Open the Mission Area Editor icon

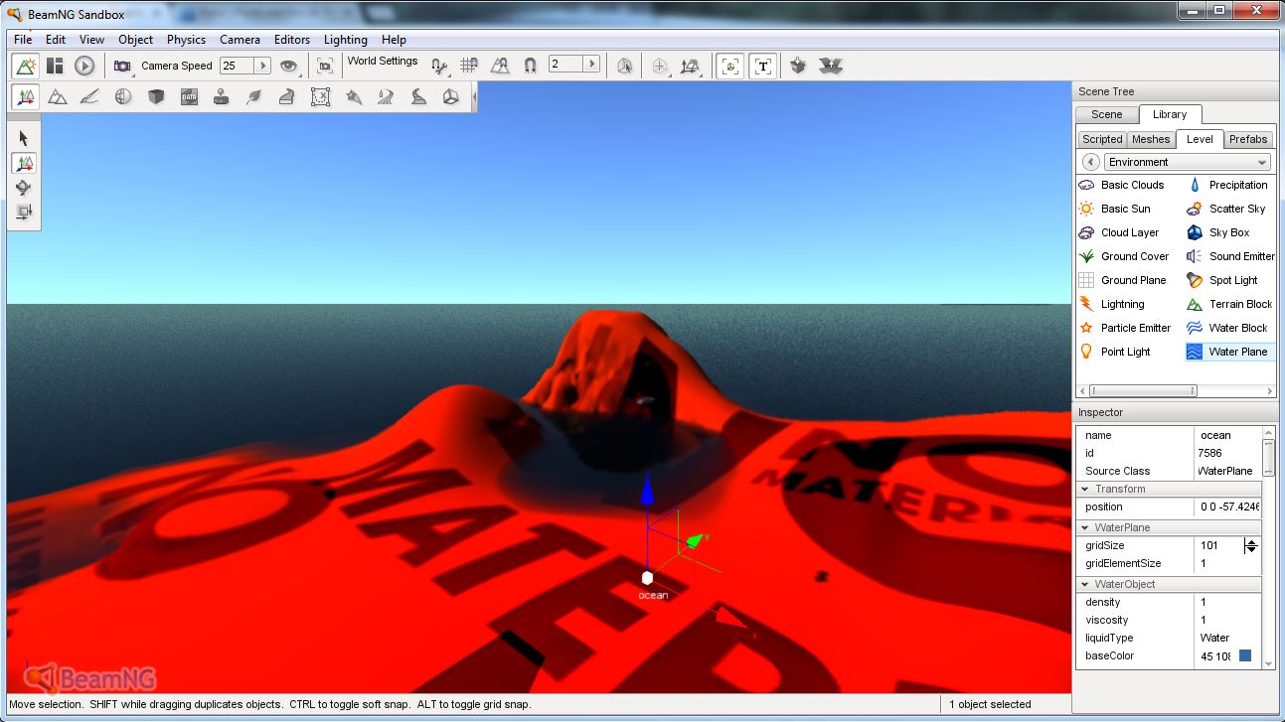(x=320, y=96)
